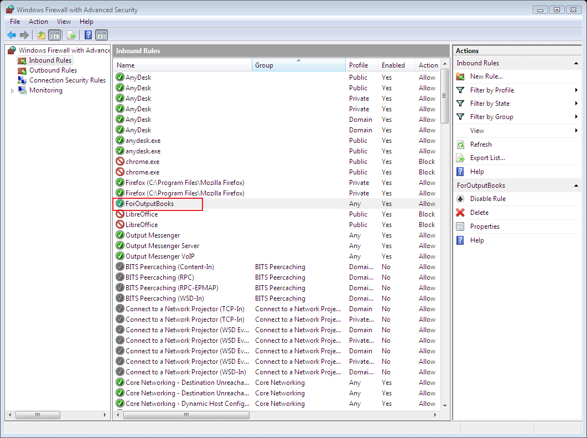Viewport: 587px width, 438px height.
Task: Click the New Rule... action link
Action: click(x=486, y=76)
